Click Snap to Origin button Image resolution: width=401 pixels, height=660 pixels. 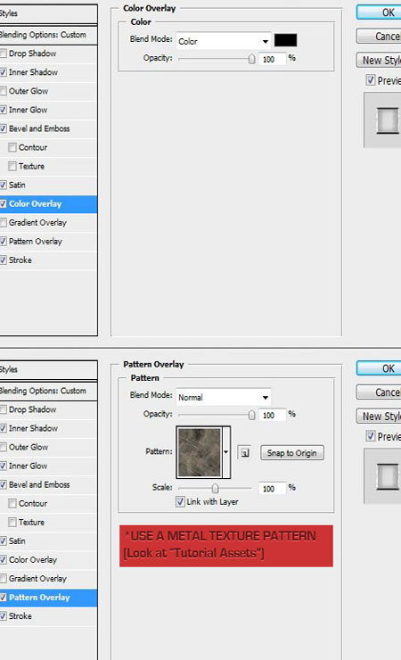tap(292, 453)
